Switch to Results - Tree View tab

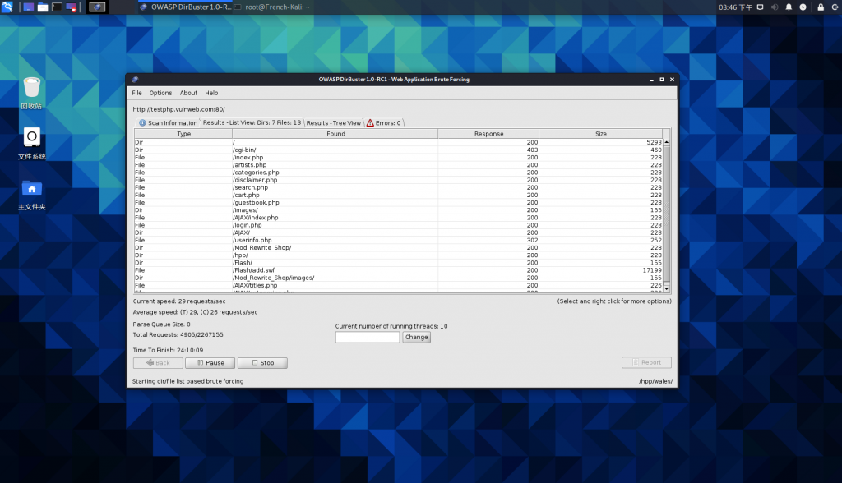pos(334,123)
